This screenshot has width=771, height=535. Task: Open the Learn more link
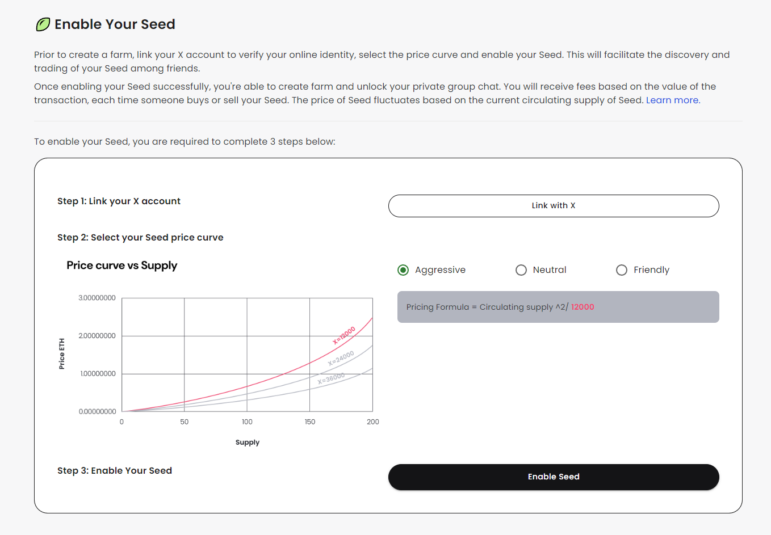(x=672, y=100)
